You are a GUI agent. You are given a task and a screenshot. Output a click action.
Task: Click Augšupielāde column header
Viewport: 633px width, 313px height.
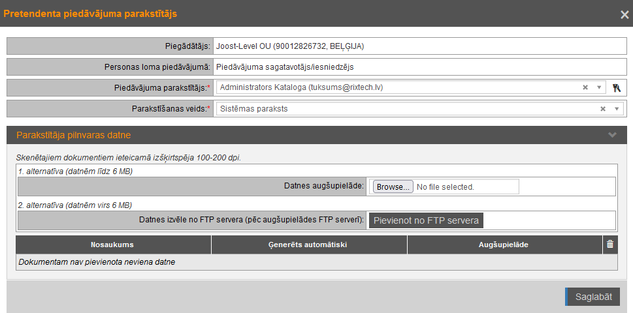click(x=504, y=245)
